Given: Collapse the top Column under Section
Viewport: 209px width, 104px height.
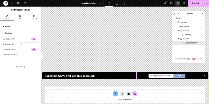Looking at the screenshot, I should coord(176,22).
